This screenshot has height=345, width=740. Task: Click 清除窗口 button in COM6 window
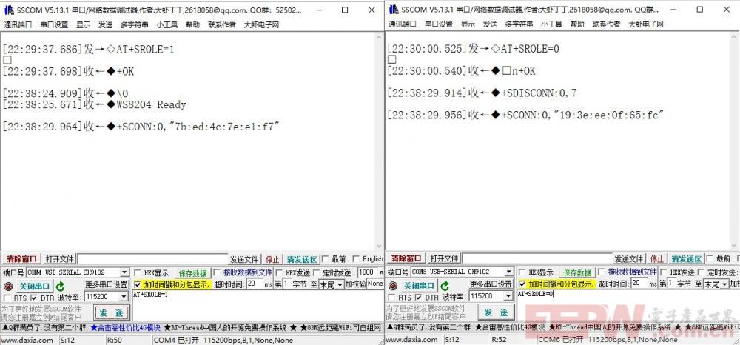click(x=406, y=258)
